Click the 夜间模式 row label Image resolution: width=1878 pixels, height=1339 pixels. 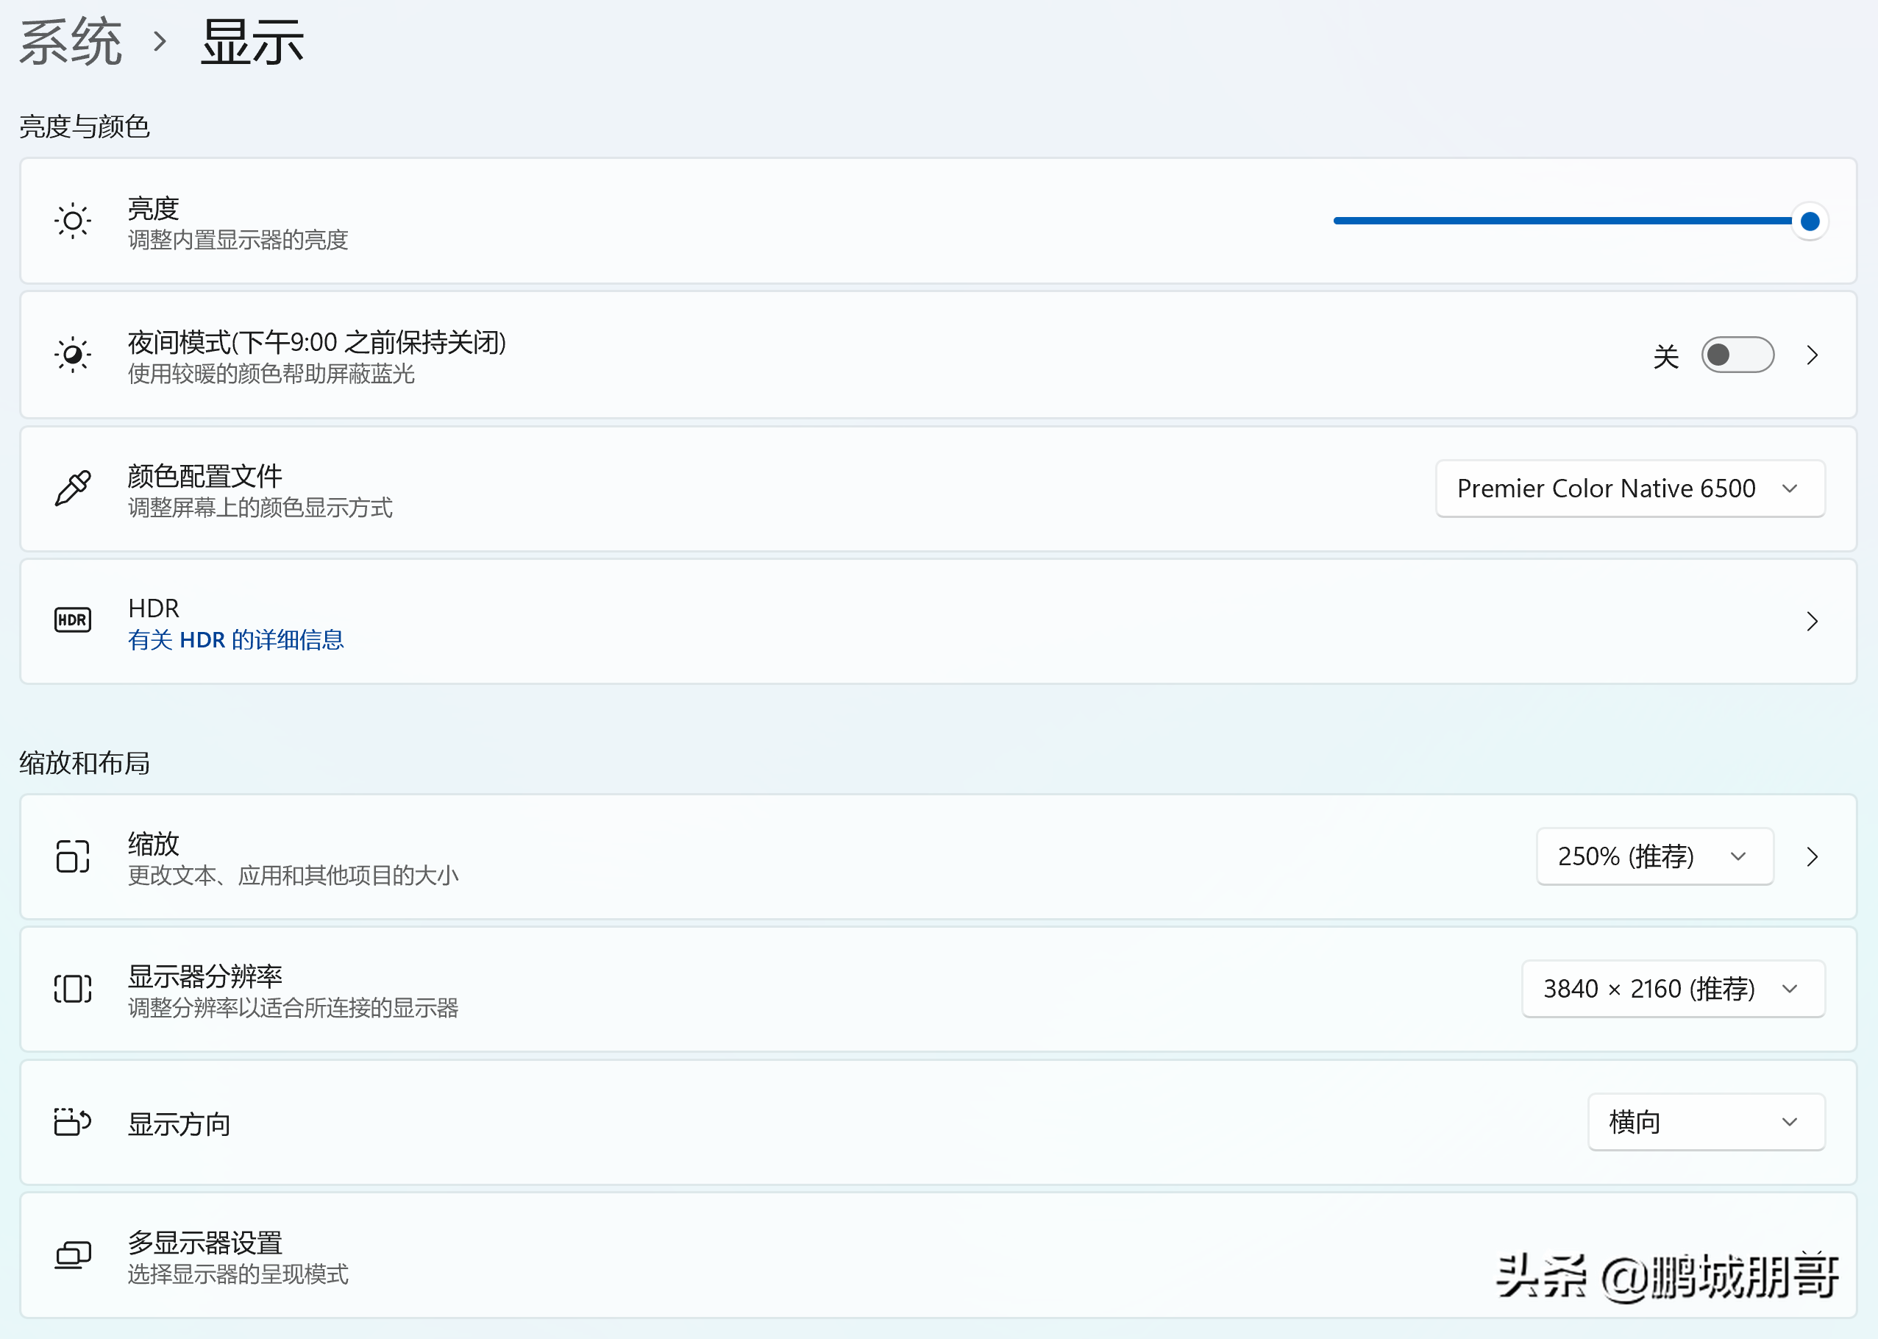317,342
